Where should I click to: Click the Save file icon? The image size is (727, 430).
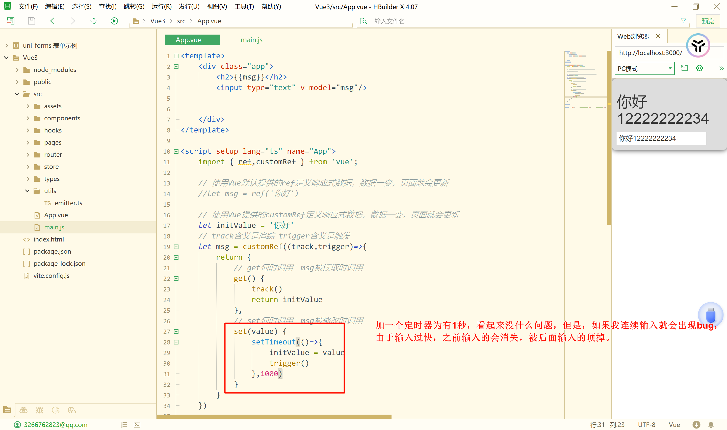point(31,21)
